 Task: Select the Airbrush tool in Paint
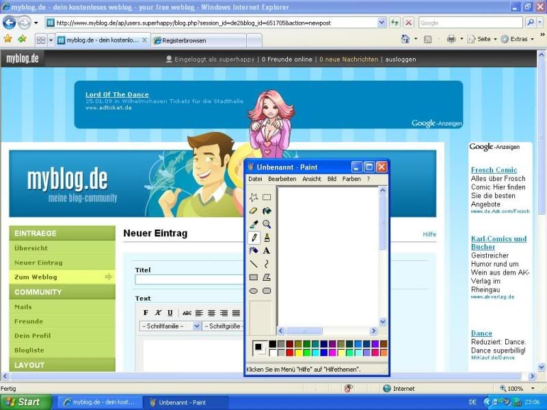coord(254,251)
